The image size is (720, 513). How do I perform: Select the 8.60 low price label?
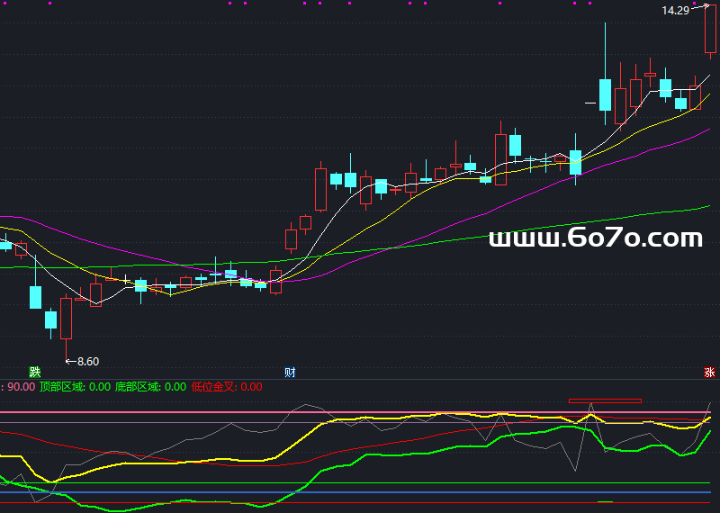point(88,362)
